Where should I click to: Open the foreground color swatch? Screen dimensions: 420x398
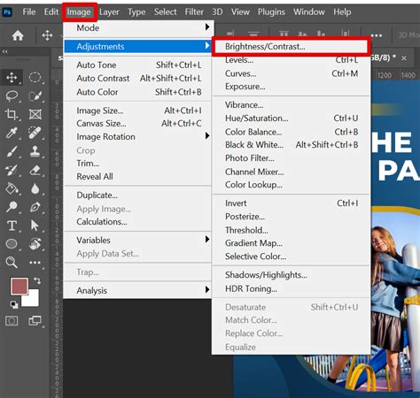pyautogui.click(x=19, y=286)
